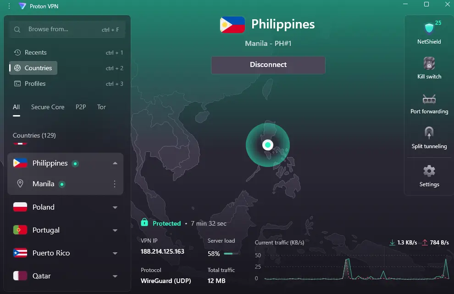
Task: Click the Manila location pin icon
Action: [x=20, y=183]
